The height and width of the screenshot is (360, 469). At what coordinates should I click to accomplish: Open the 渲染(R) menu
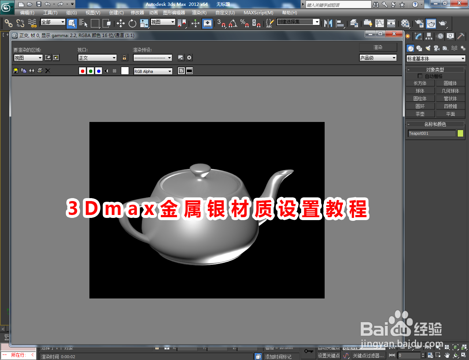[199, 13]
